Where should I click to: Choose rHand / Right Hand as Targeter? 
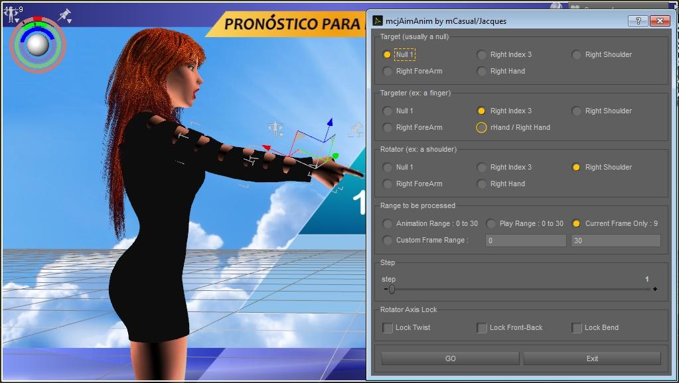(481, 127)
